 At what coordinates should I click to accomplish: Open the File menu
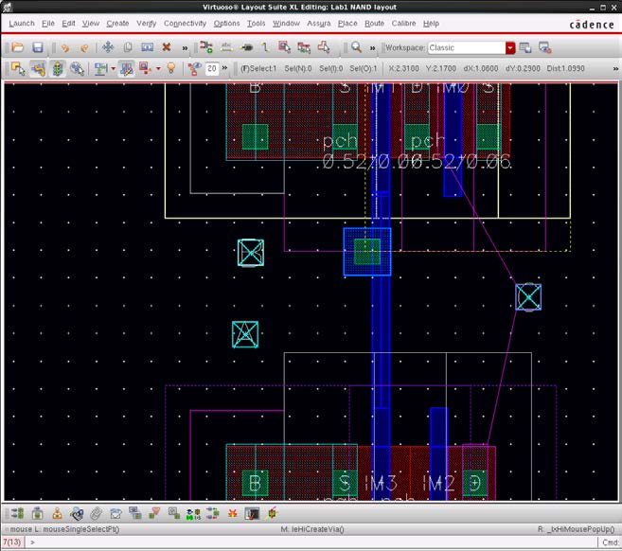[48, 24]
